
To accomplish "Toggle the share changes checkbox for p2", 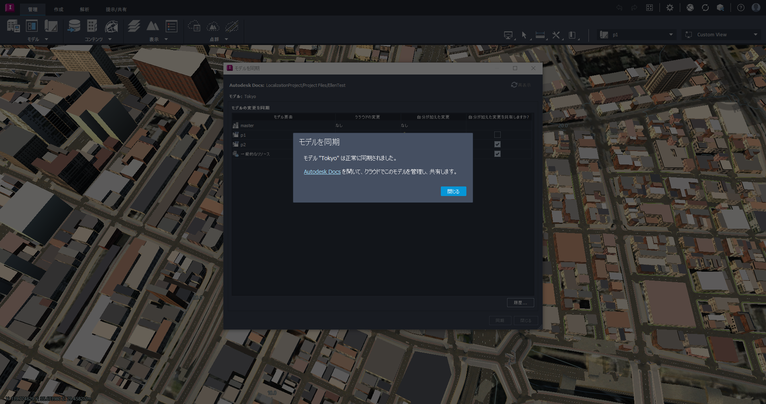I will [498, 144].
